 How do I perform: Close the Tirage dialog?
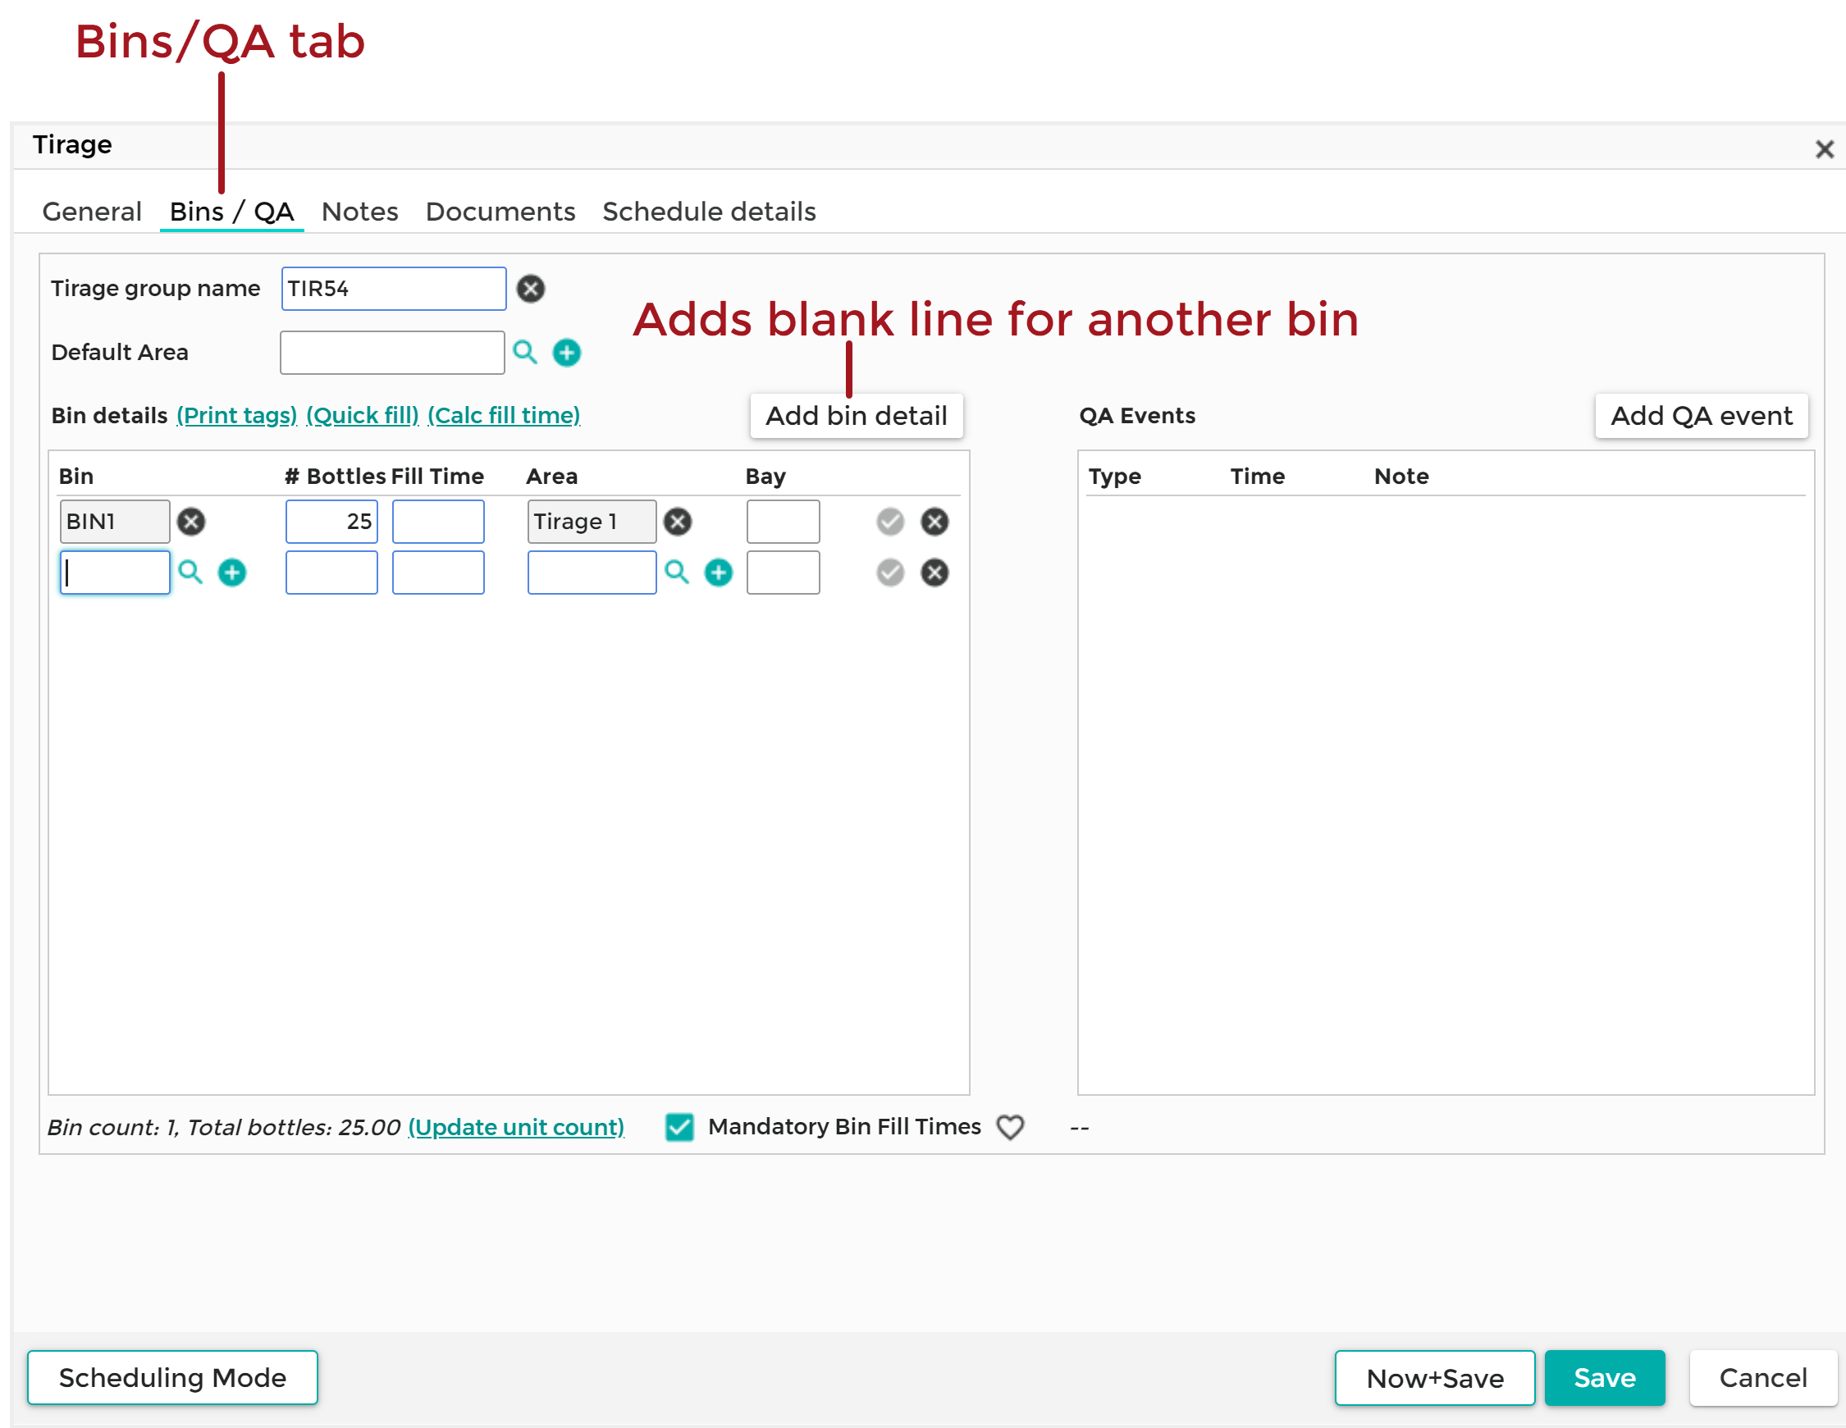[x=1824, y=149]
